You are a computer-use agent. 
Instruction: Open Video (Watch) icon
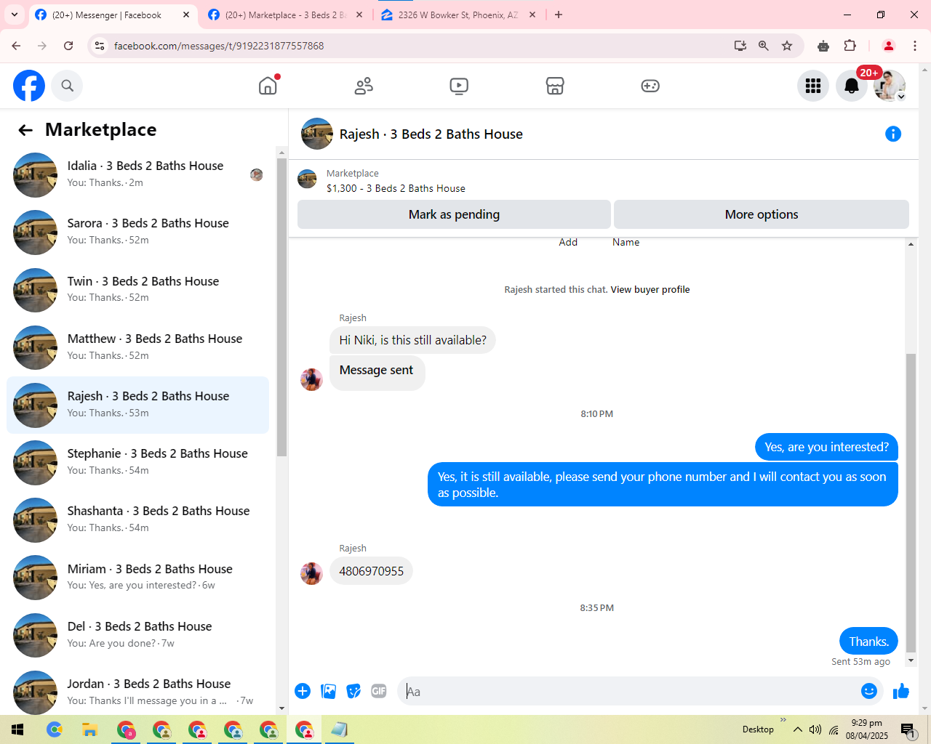[459, 86]
